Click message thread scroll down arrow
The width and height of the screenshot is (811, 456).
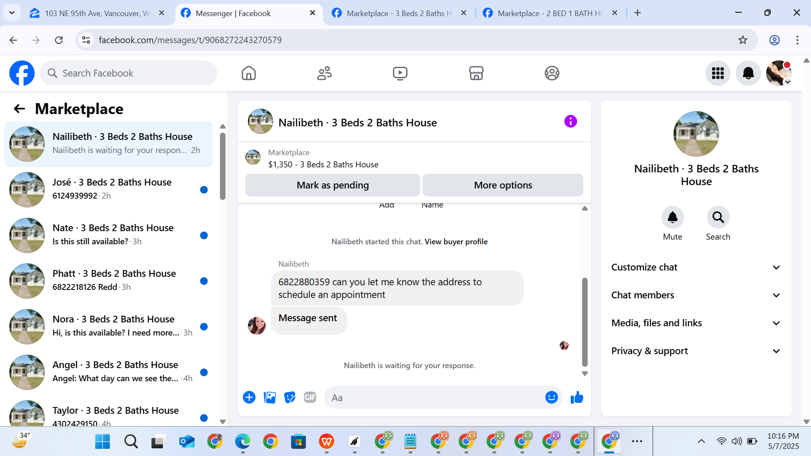click(585, 374)
